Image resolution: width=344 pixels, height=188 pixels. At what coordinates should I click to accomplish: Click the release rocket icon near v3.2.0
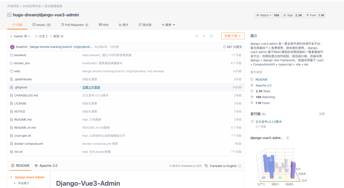click(x=252, y=121)
